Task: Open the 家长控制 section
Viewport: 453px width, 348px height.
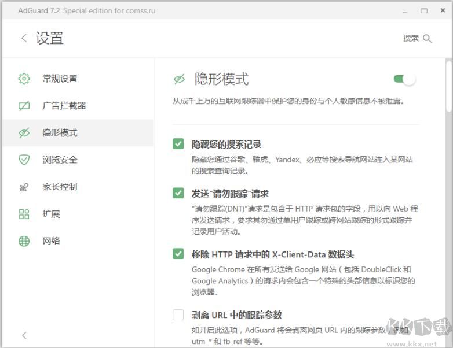Action: (78, 187)
